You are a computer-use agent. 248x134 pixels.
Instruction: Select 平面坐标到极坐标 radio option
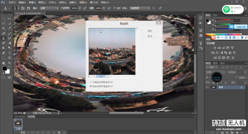click(x=91, y=82)
